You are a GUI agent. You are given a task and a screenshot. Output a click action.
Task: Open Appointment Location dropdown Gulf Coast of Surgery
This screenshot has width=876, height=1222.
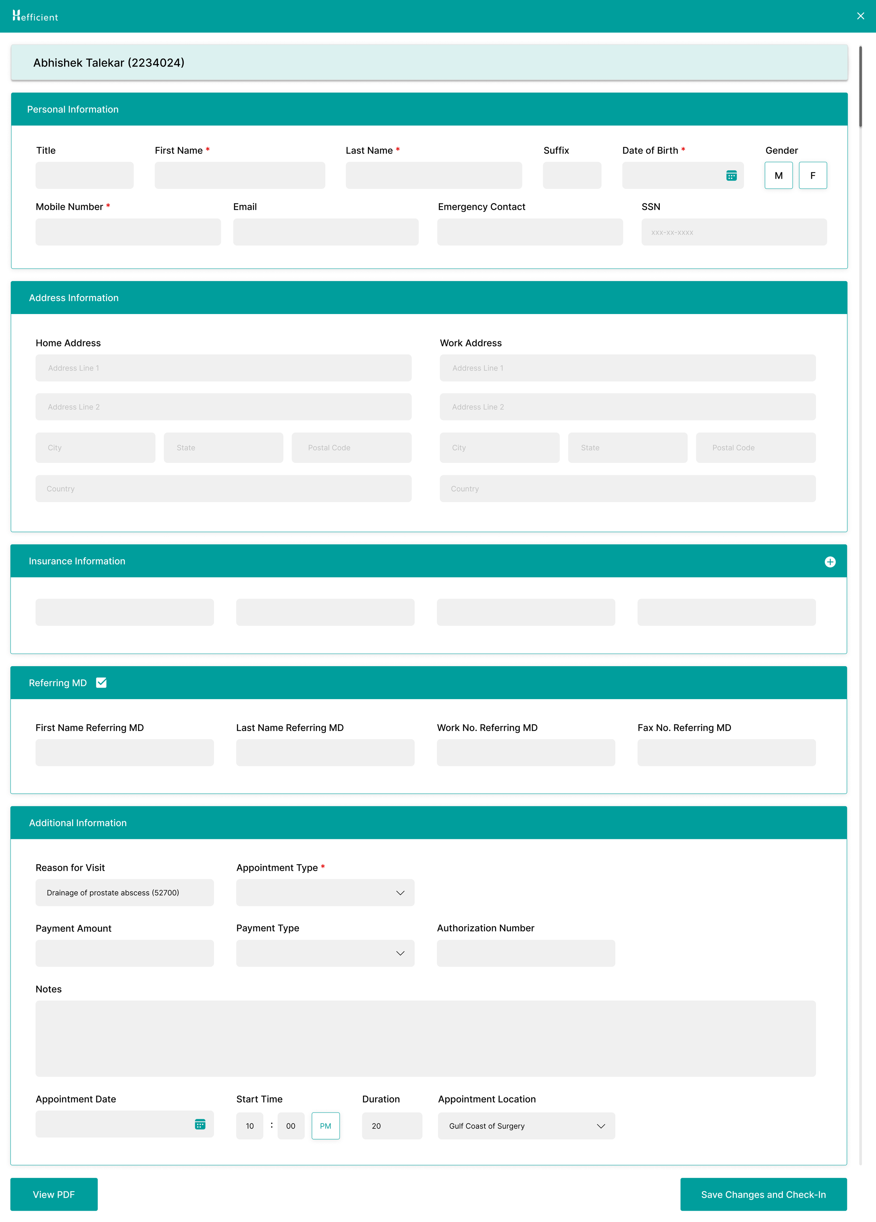coord(526,1126)
